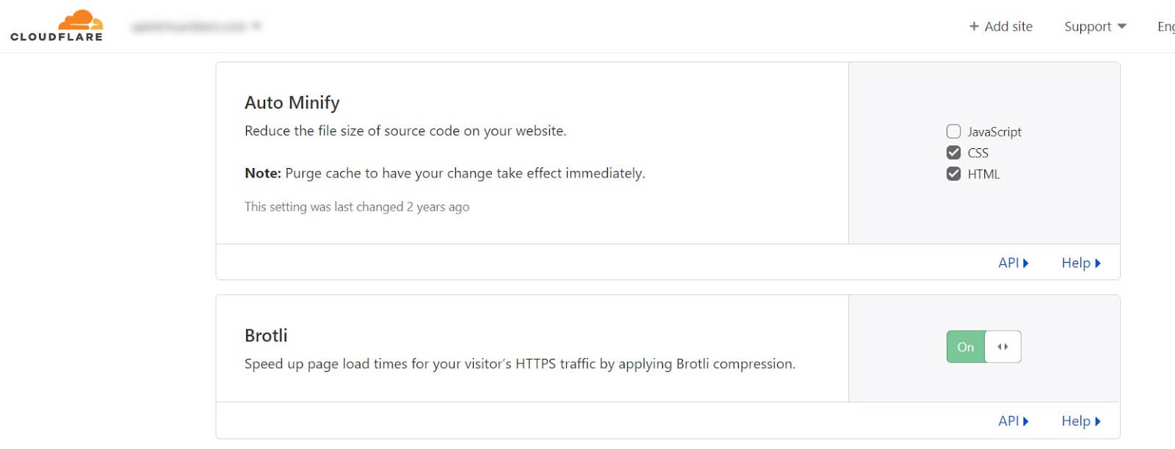Click the Add site menu item
Image resolution: width=1175 pixels, height=449 pixels.
point(1000,26)
